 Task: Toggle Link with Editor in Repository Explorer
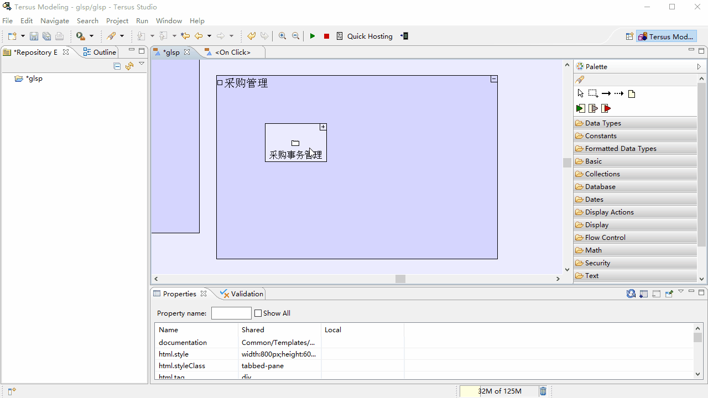[129, 66]
